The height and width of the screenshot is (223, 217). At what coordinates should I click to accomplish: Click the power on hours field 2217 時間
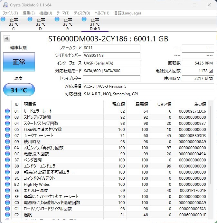point(198,78)
